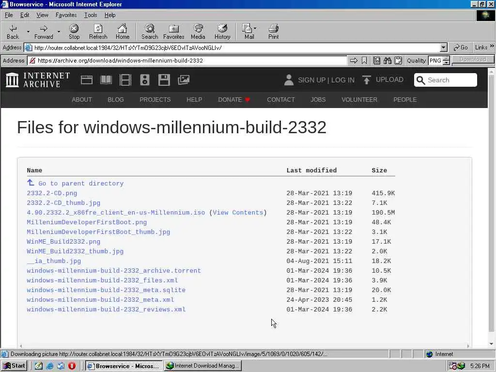Image resolution: width=496 pixels, height=372 pixels.
Task: Open the Forward button history dropdown arrow
Action: coord(59,32)
